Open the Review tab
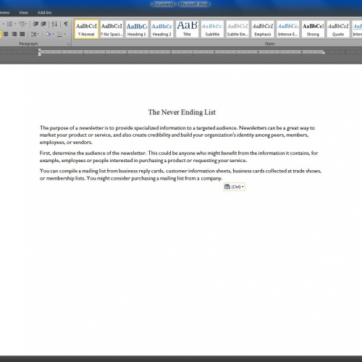Screen dimensions: 362x362 (4, 12)
